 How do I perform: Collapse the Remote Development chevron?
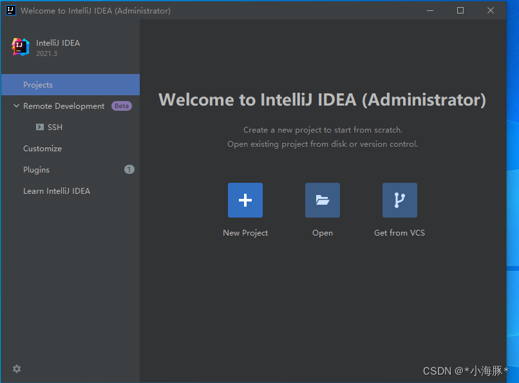[x=16, y=106]
